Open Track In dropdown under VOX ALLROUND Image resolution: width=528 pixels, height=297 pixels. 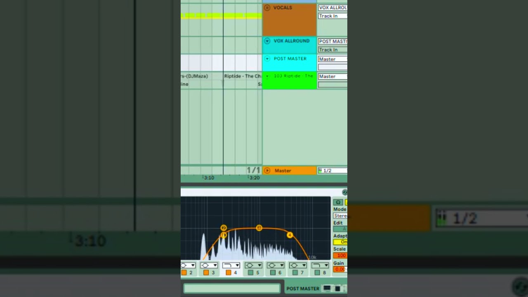pos(332,49)
